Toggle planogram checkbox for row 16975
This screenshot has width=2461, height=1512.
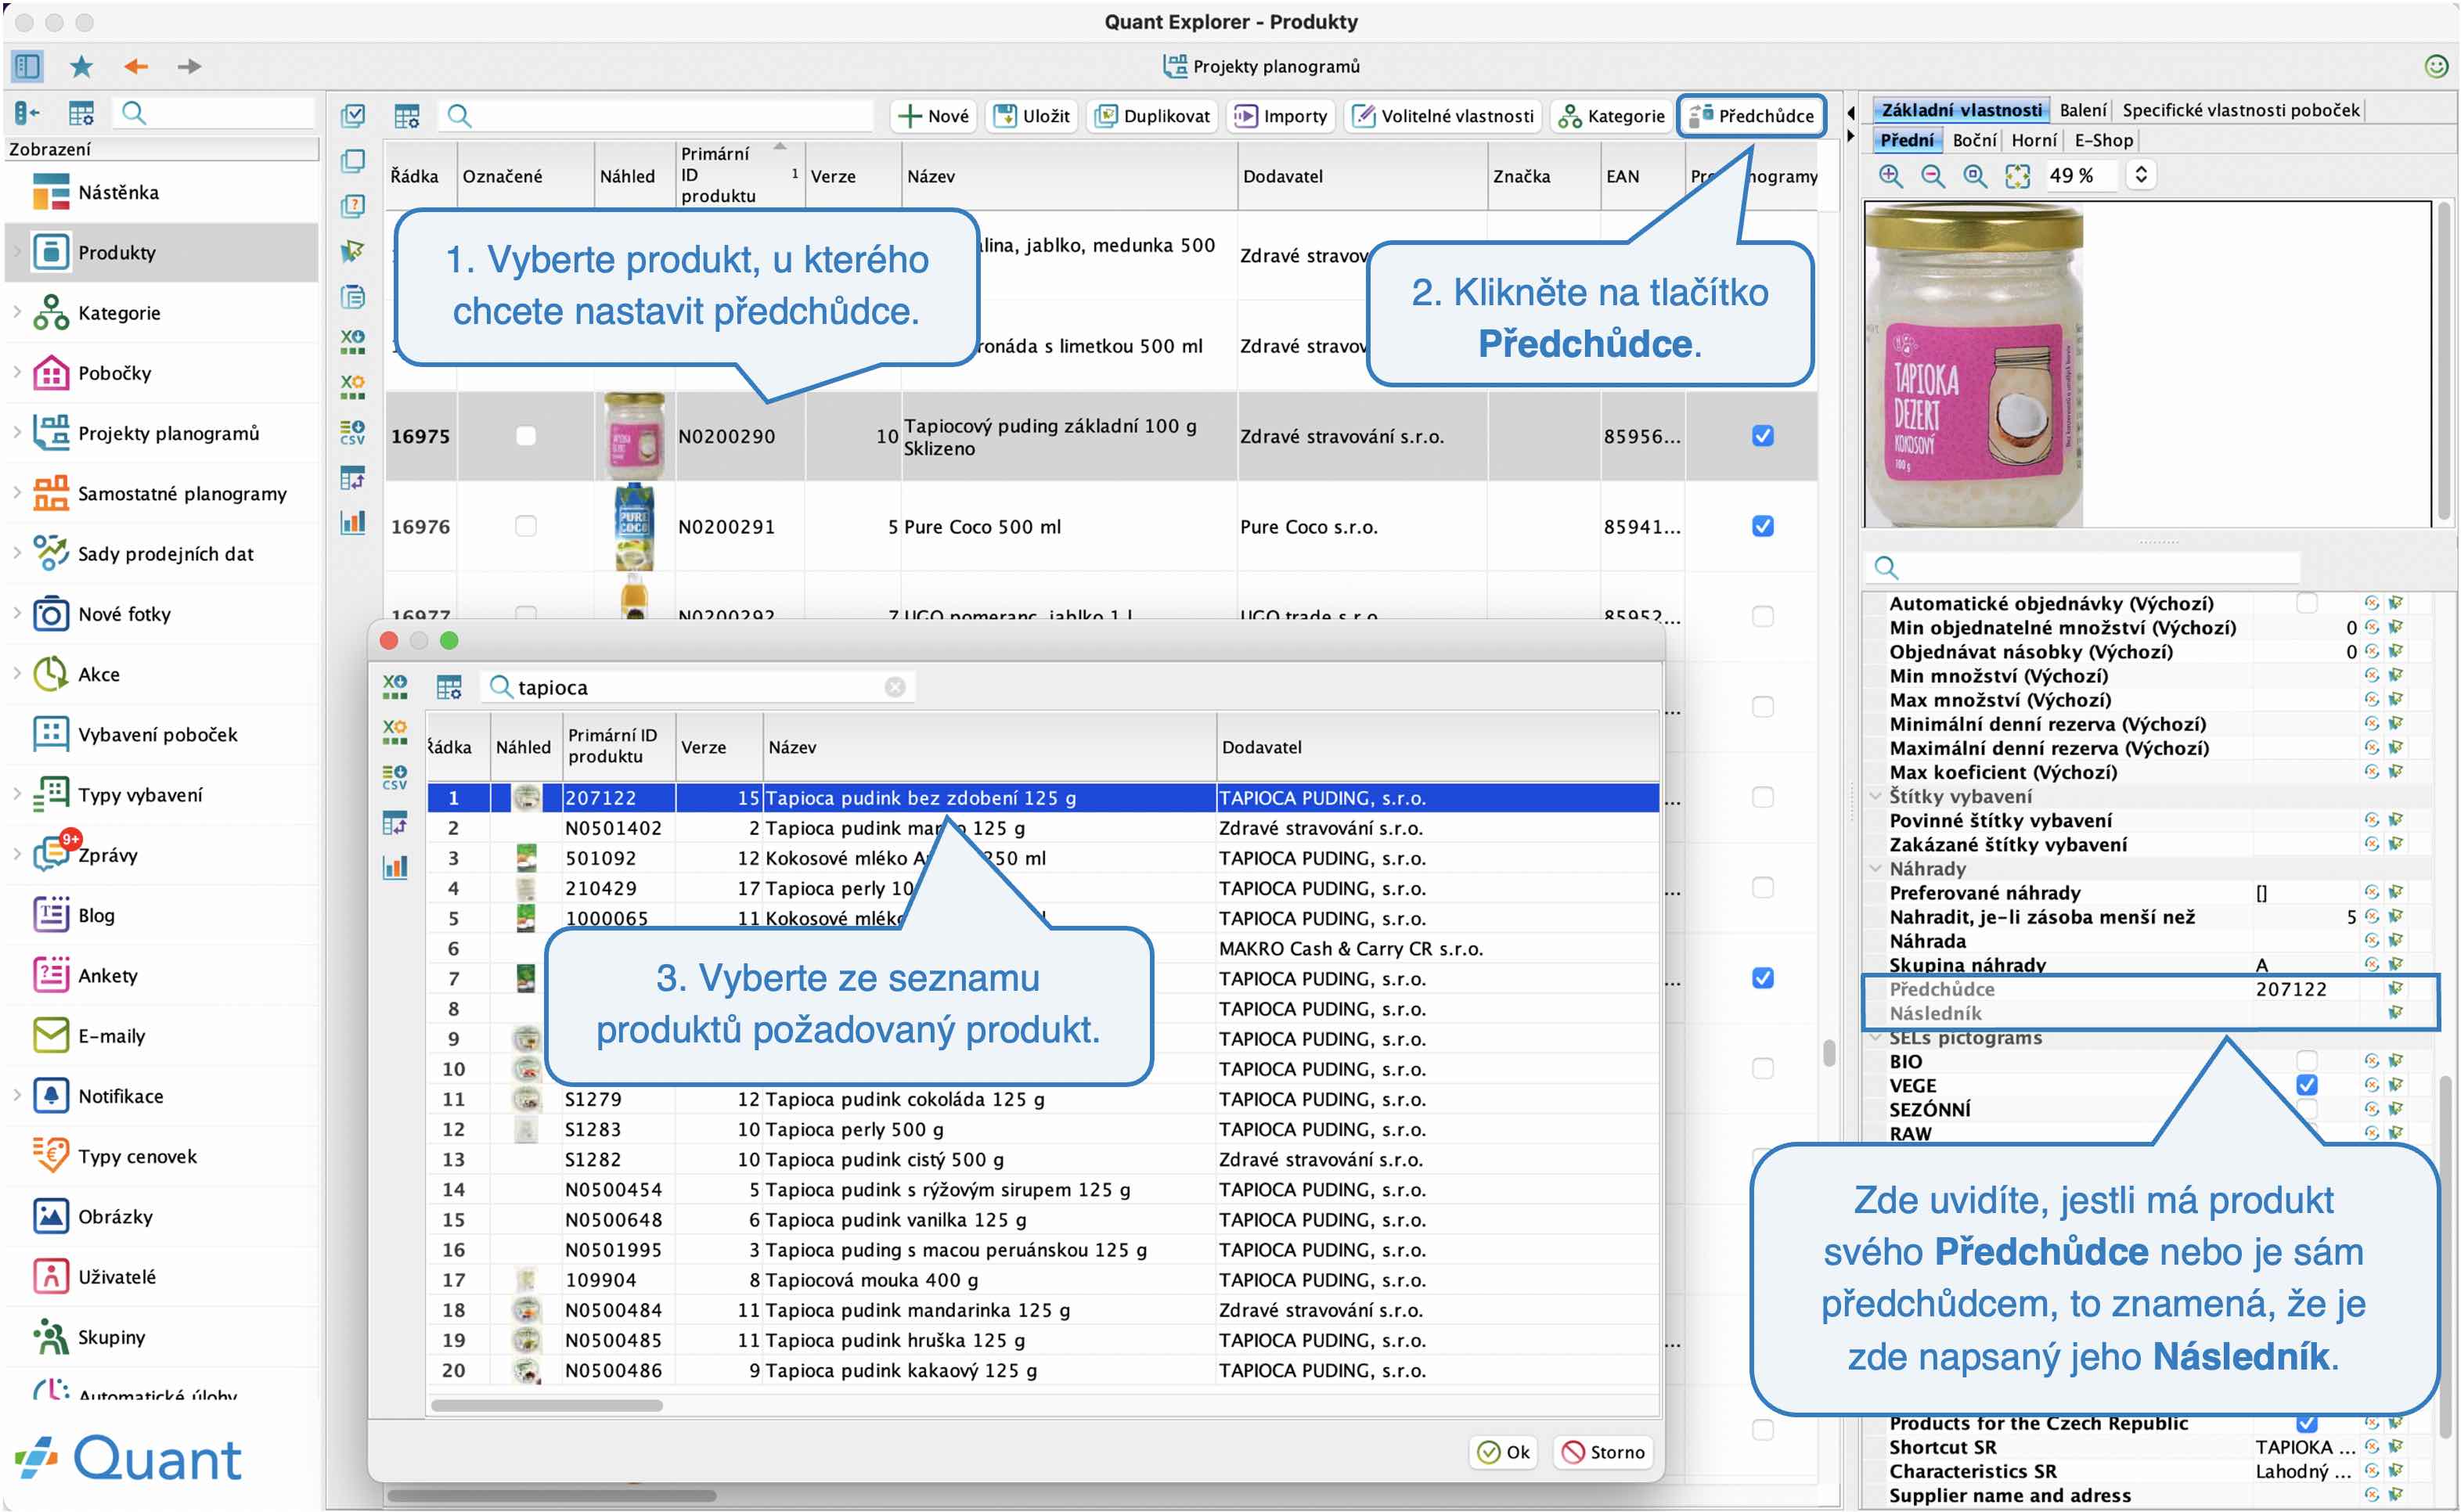tap(1762, 436)
